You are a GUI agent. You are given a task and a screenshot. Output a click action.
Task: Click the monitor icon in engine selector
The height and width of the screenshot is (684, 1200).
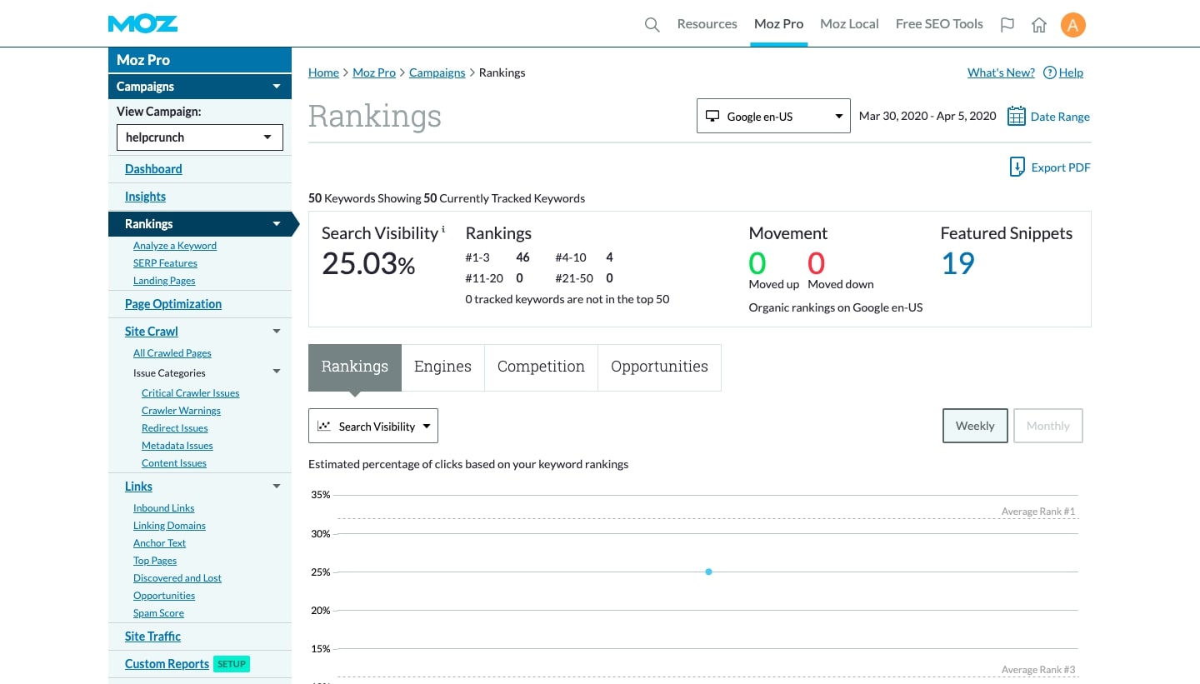tap(712, 116)
